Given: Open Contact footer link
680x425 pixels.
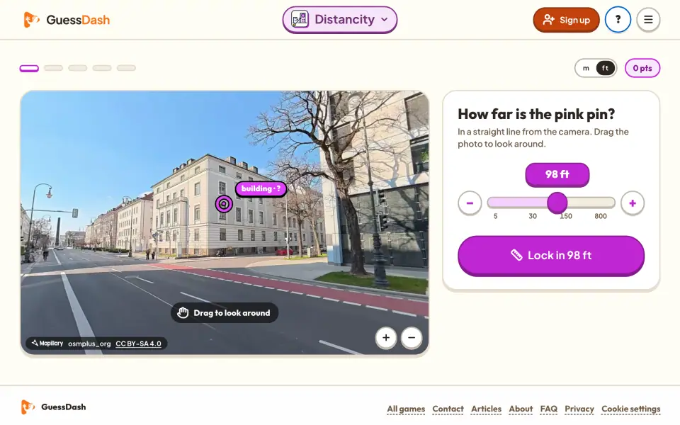Looking at the screenshot, I should [448, 409].
